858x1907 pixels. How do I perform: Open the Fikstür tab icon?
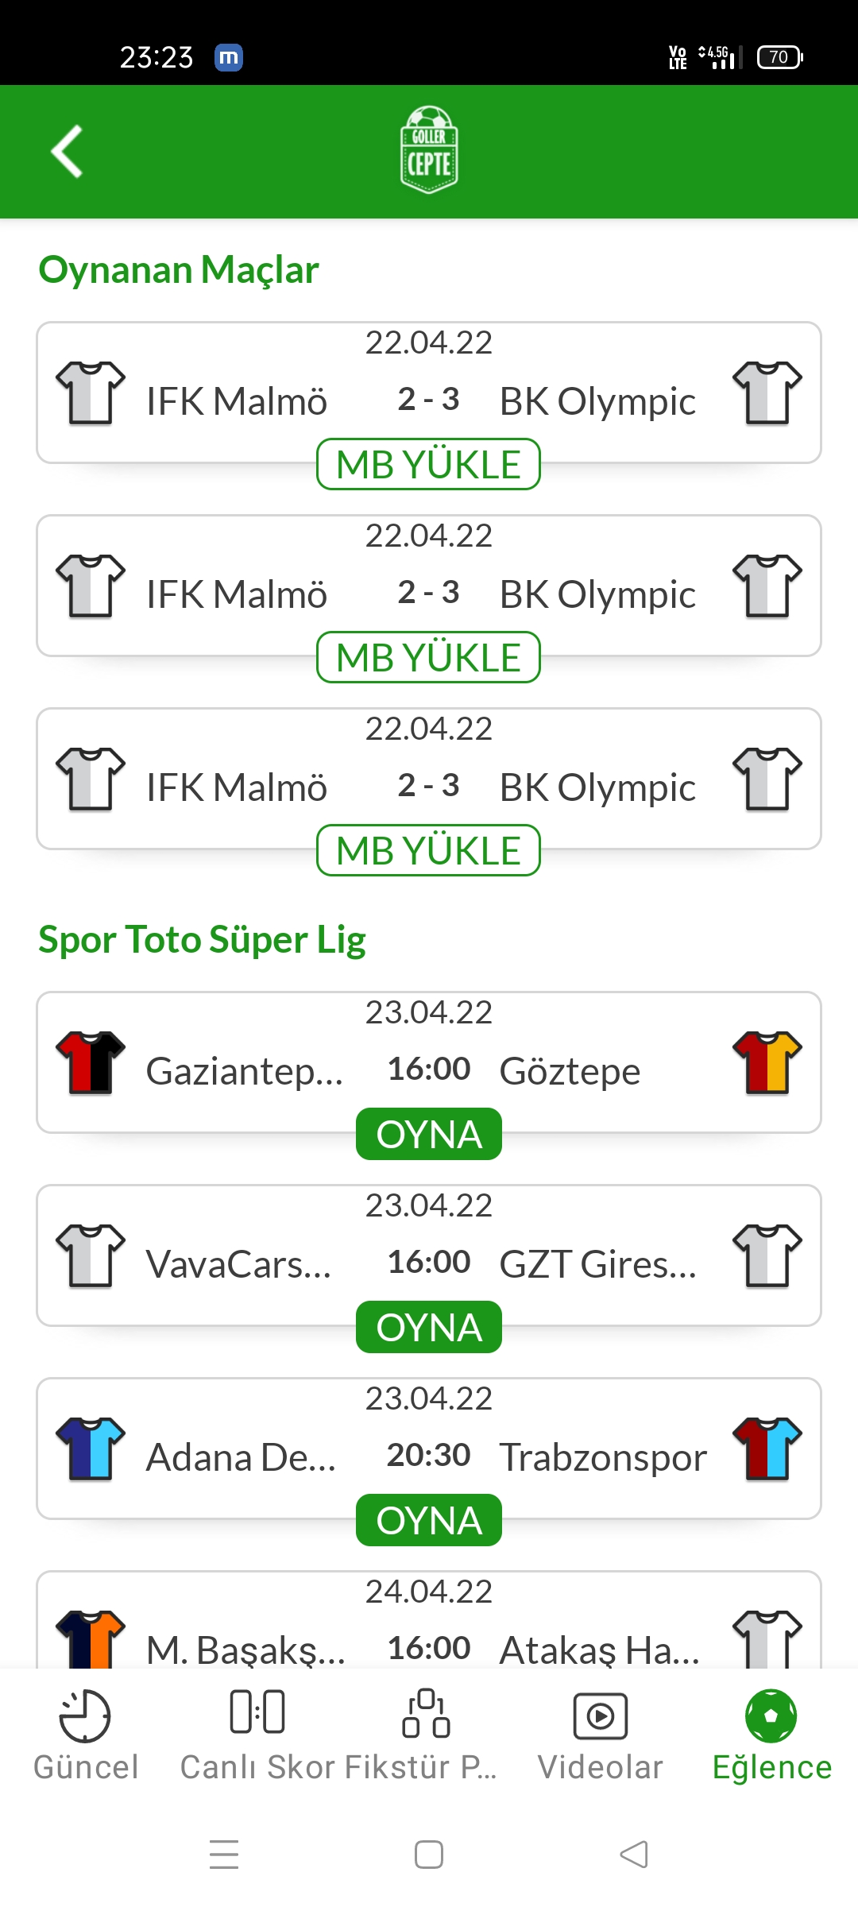pyautogui.click(x=427, y=1713)
